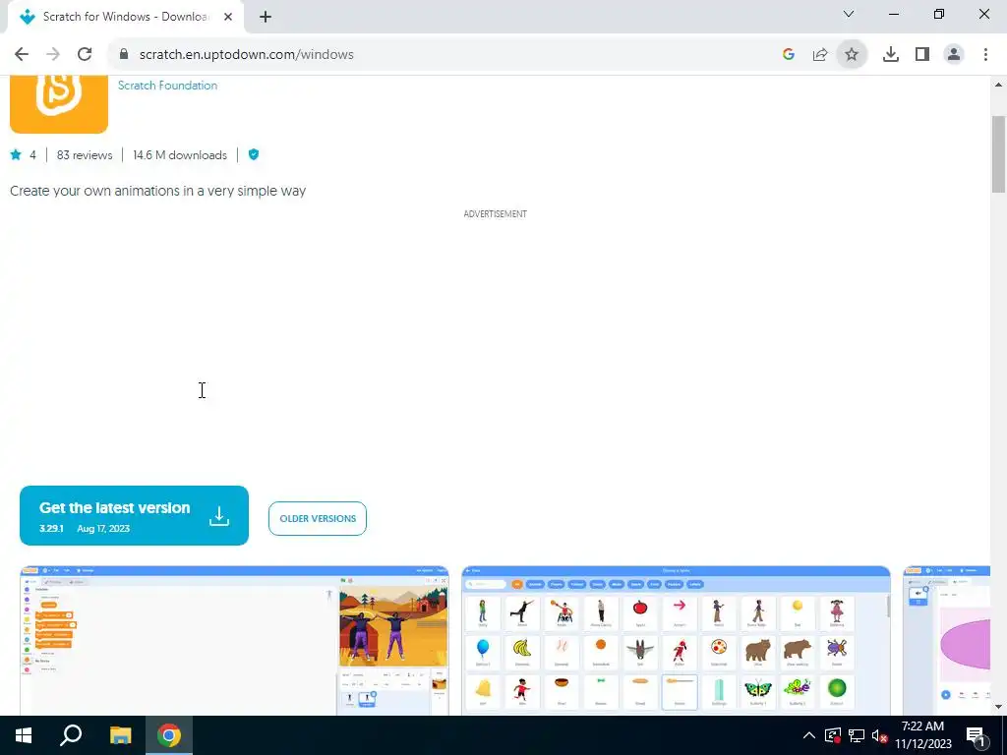Viewport: 1007px width, 755px height.
Task: Open the Older Versions page
Action: tap(318, 519)
